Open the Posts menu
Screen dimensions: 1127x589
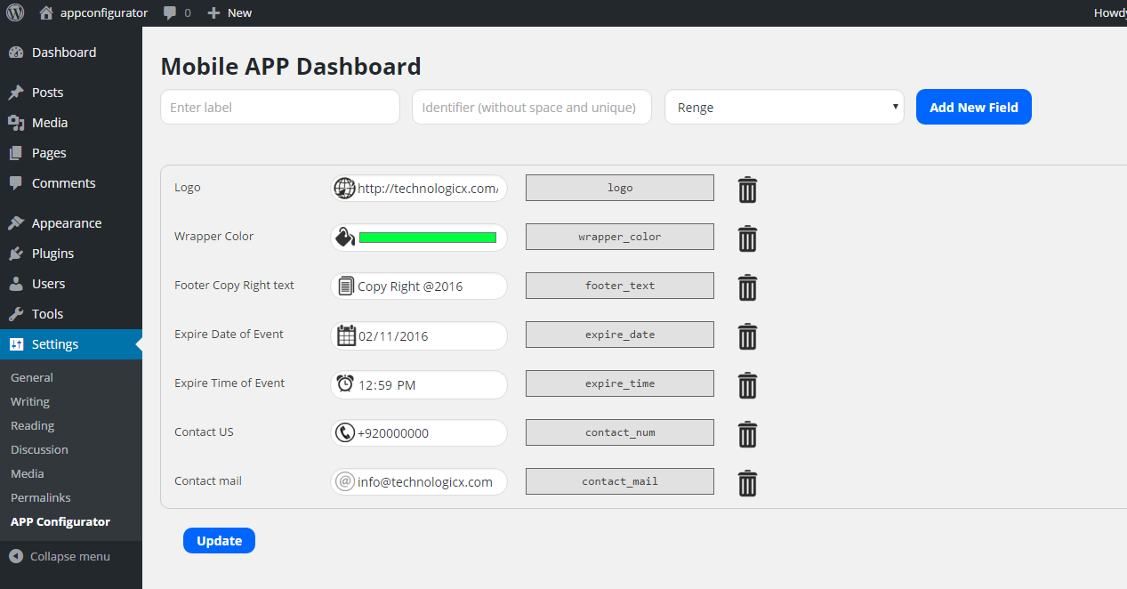tap(71, 93)
